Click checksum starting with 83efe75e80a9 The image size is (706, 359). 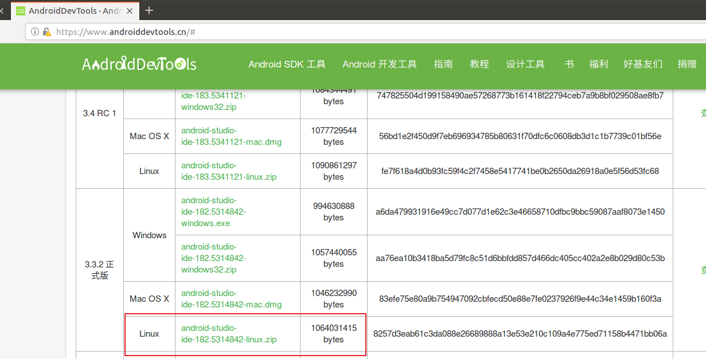520,299
